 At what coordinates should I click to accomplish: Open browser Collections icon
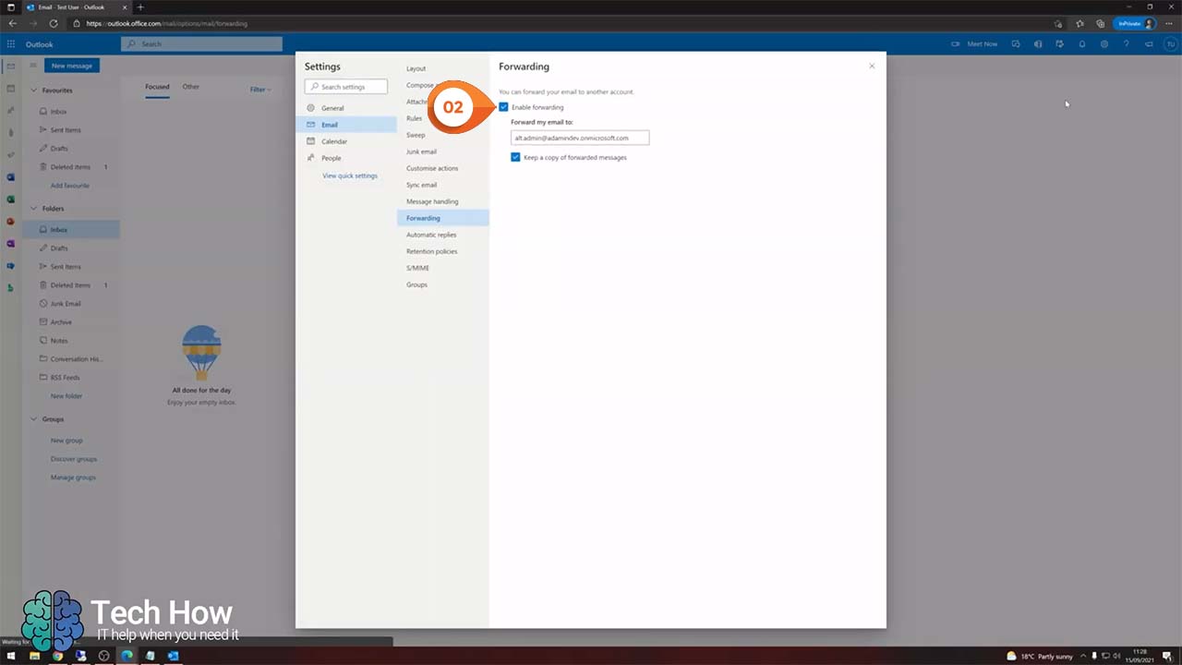1100,23
